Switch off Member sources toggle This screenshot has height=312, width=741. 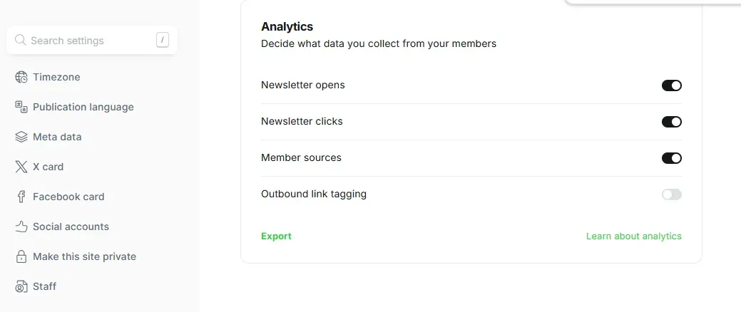tap(672, 158)
